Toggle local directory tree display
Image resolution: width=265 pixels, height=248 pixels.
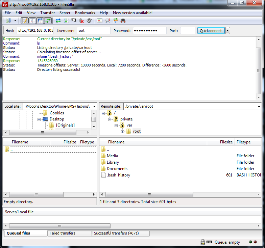click(x=32, y=21)
